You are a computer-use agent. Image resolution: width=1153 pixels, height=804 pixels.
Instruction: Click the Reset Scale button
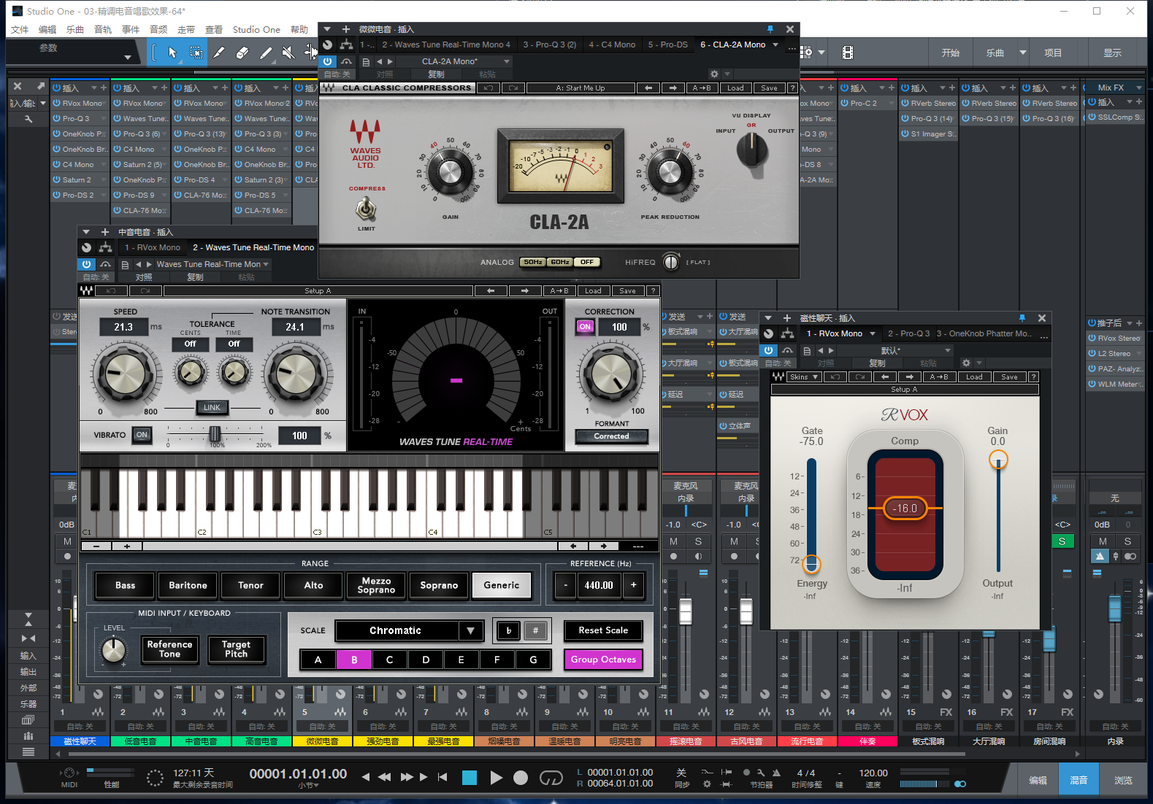click(602, 630)
